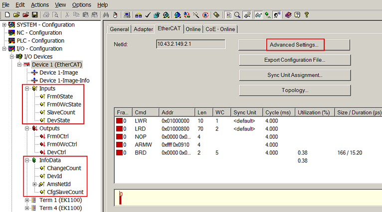Image resolution: width=382 pixels, height=212 pixels.
Task: Collapse the I/O - Configuration node
Action: click(4, 49)
